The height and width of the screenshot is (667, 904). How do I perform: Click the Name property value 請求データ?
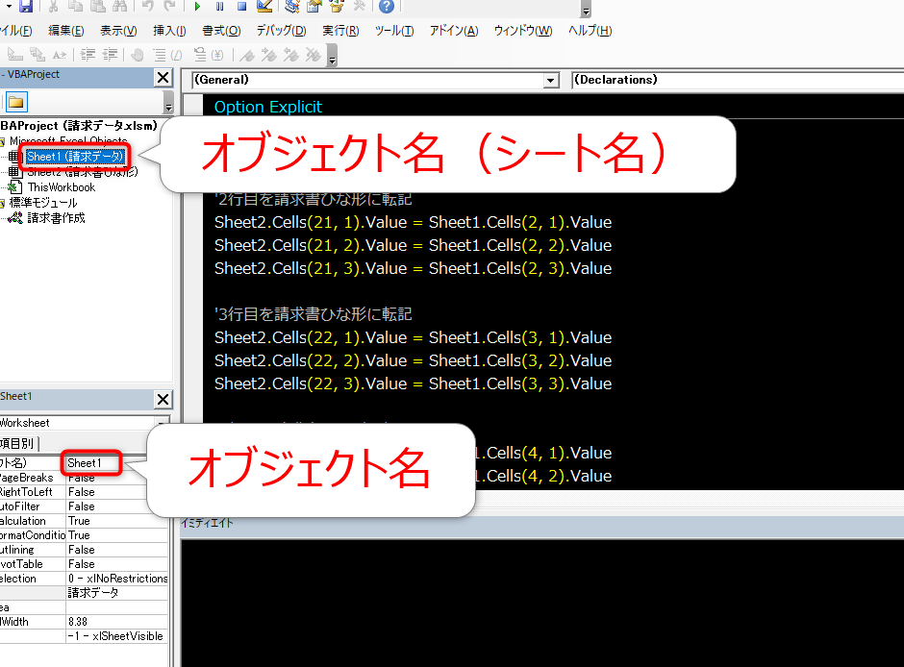(x=117, y=593)
